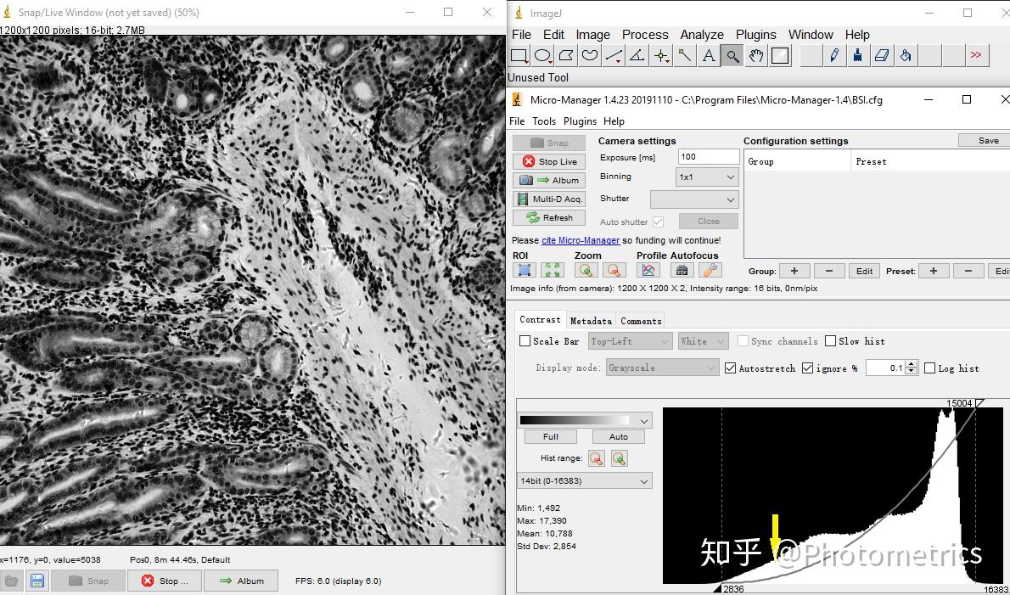Click the Zoom in icon under Zoom

pos(585,270)
